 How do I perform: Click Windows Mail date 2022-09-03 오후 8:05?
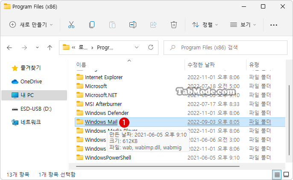(214, 122)
